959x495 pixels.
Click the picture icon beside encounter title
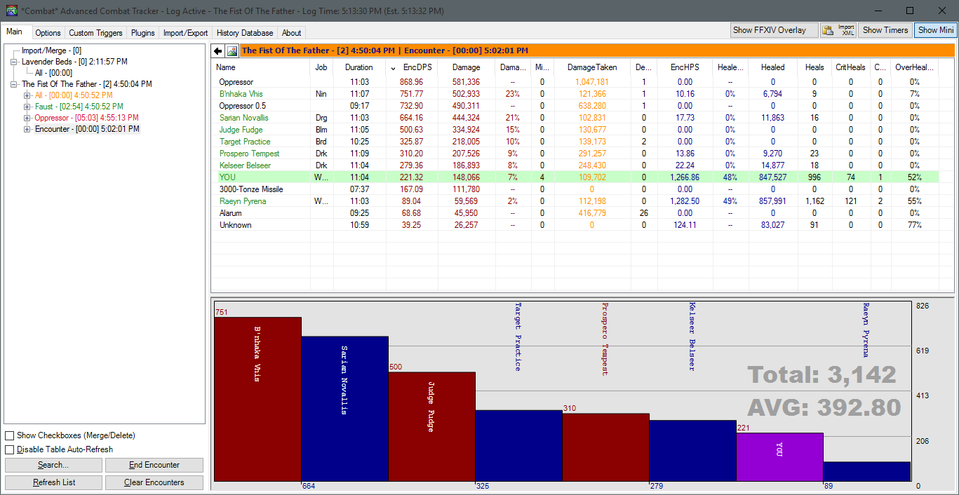click(232, 50)
